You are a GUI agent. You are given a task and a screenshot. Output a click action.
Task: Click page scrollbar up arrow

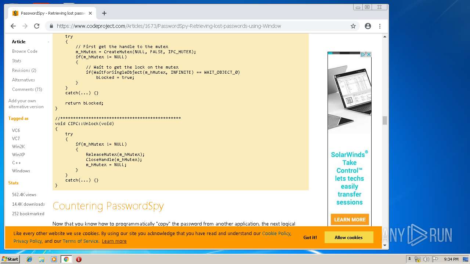(x=385, y=37)
